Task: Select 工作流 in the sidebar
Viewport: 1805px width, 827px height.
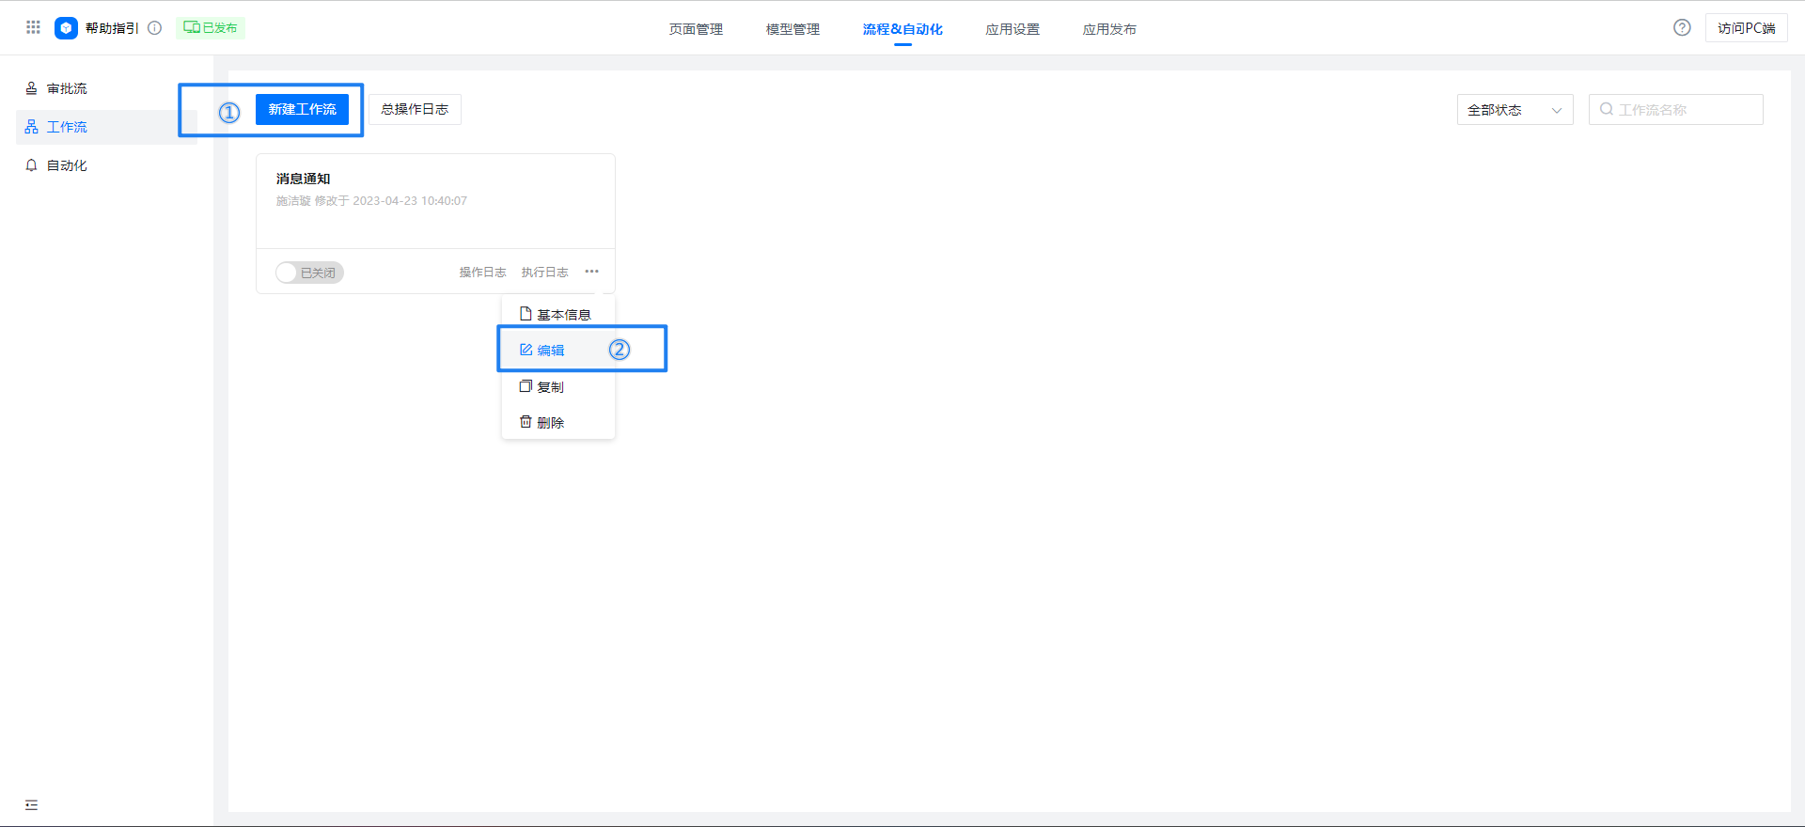Action: [x=106, y=127]
